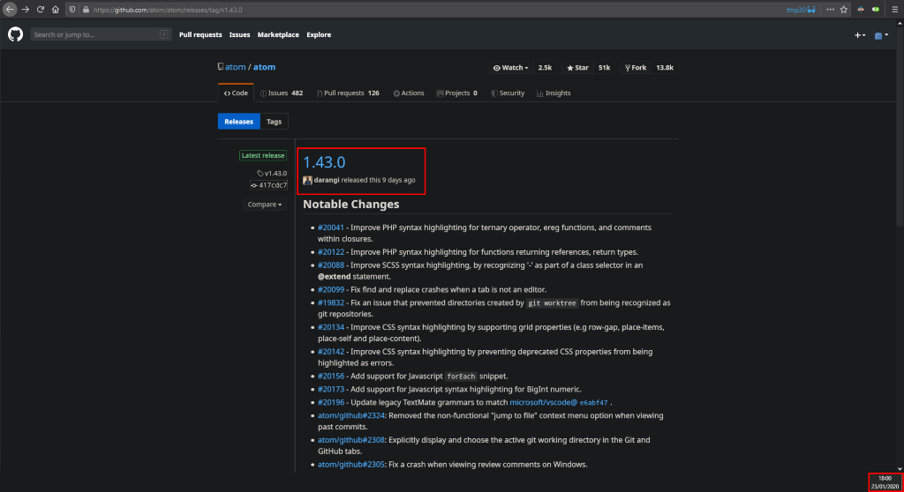Open the atom owner link
Viewport: 904px width, 492px height.
(x=235, y=67)
